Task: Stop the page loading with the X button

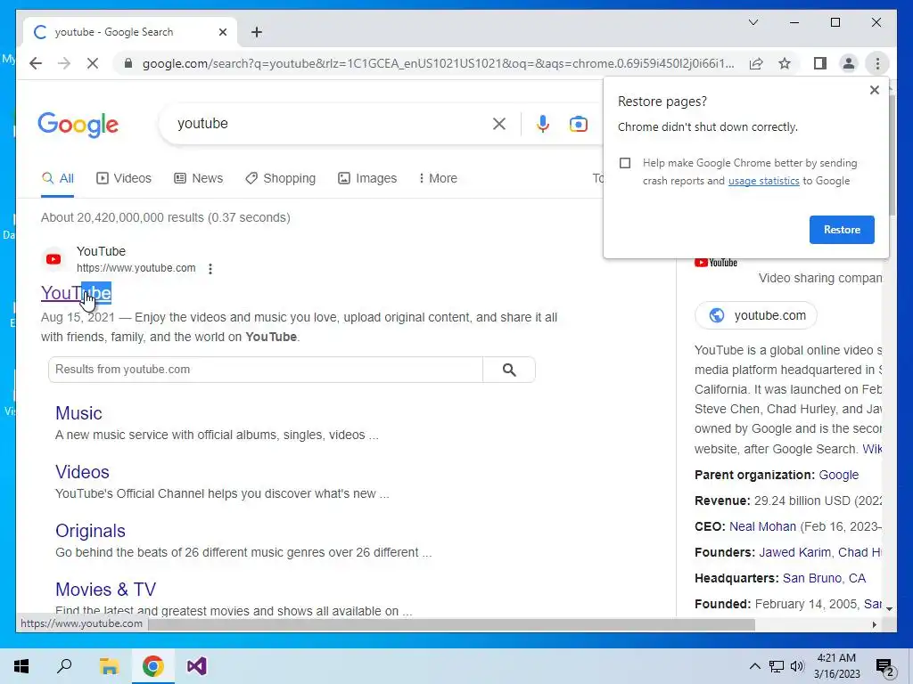Action: pos(93,63)
